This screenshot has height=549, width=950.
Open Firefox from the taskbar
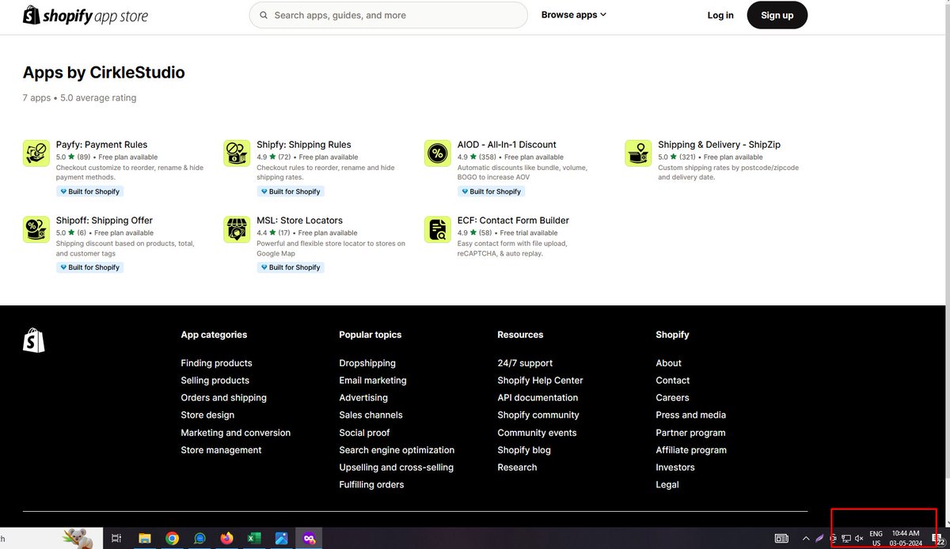click(227, 539)
